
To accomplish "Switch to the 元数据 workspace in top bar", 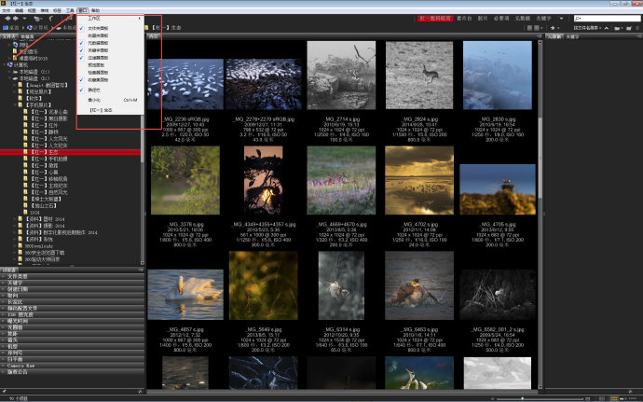I will point(523,19).
